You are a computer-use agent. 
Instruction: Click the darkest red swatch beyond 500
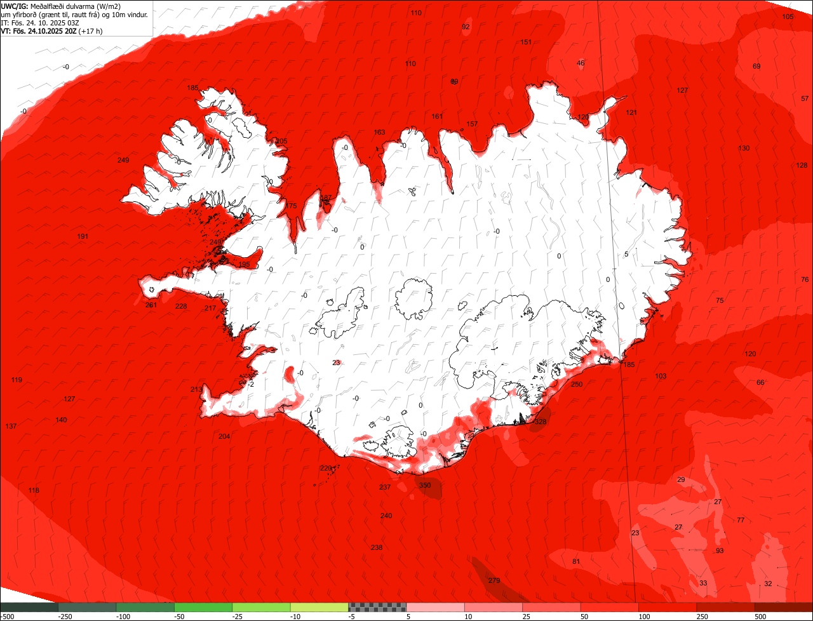click(x=784, y=607)
